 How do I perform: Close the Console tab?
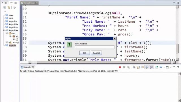pos(33,67)
